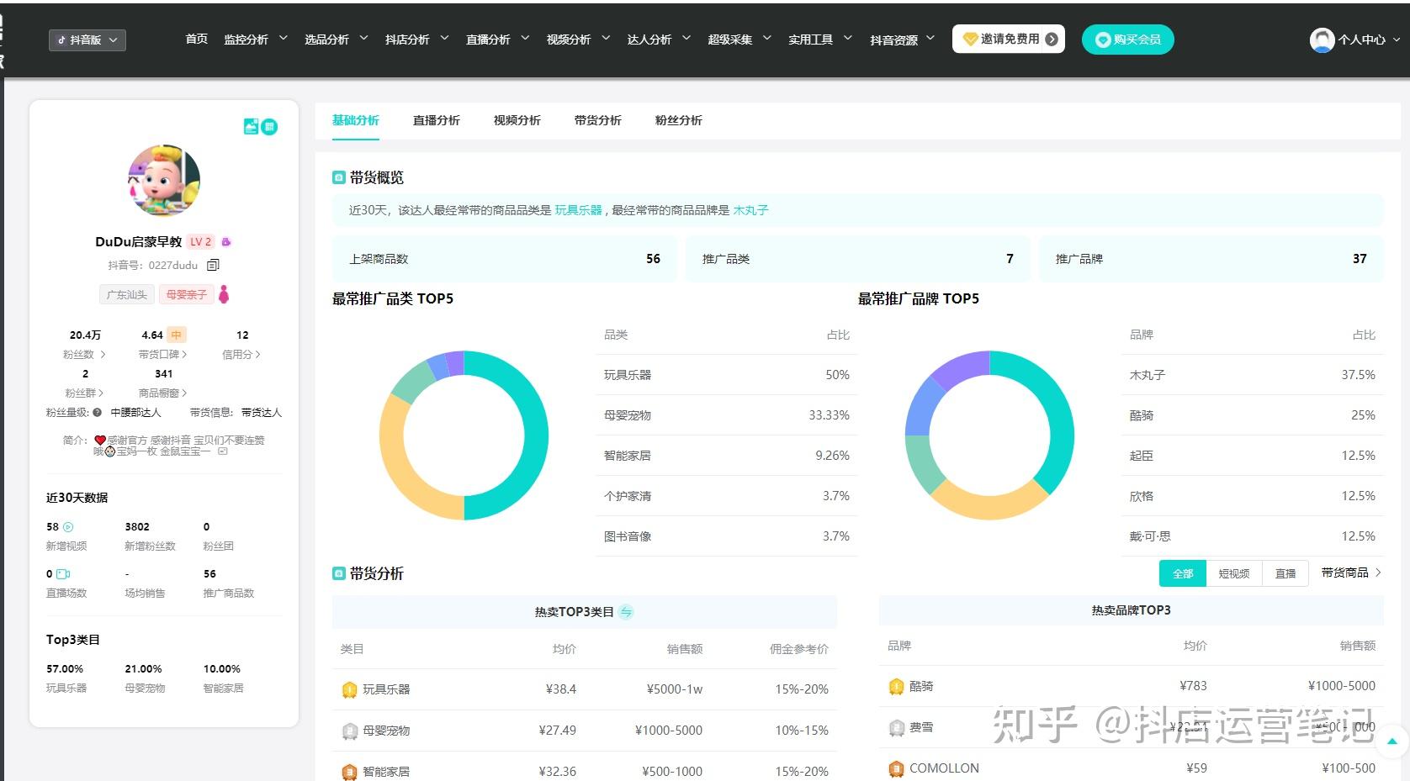Expand the 实用工具 menu

(x=820, y=40)
